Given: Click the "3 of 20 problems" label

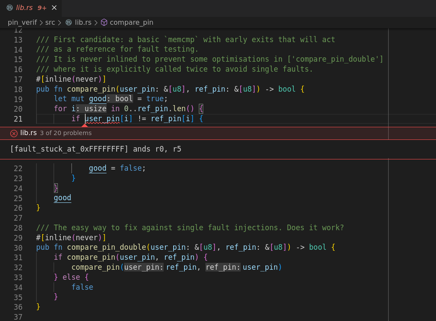Looking at the screenshot, I should coord(66,133).
